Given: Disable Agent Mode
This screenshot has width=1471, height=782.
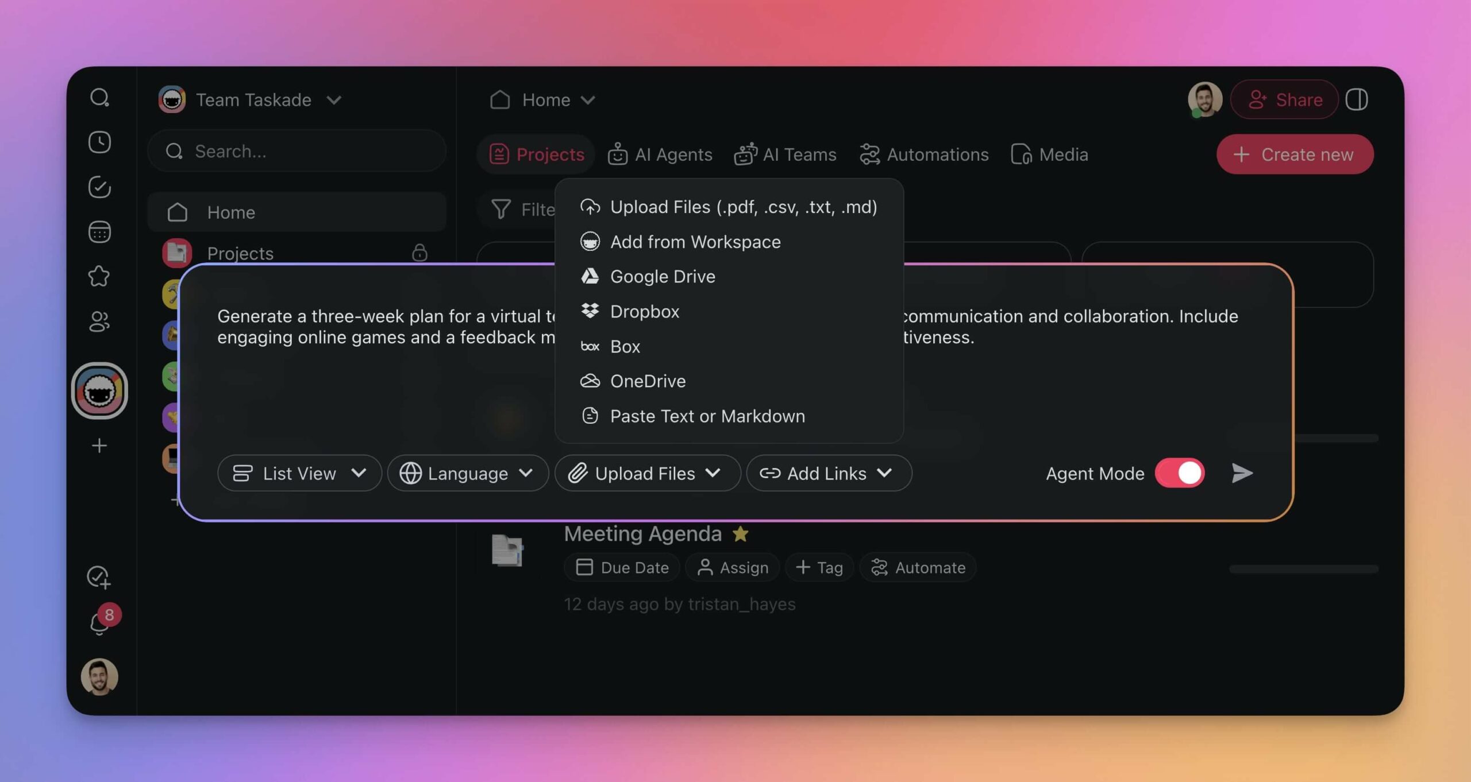Looking at the screenshot, I should [x=1179, y=473].
